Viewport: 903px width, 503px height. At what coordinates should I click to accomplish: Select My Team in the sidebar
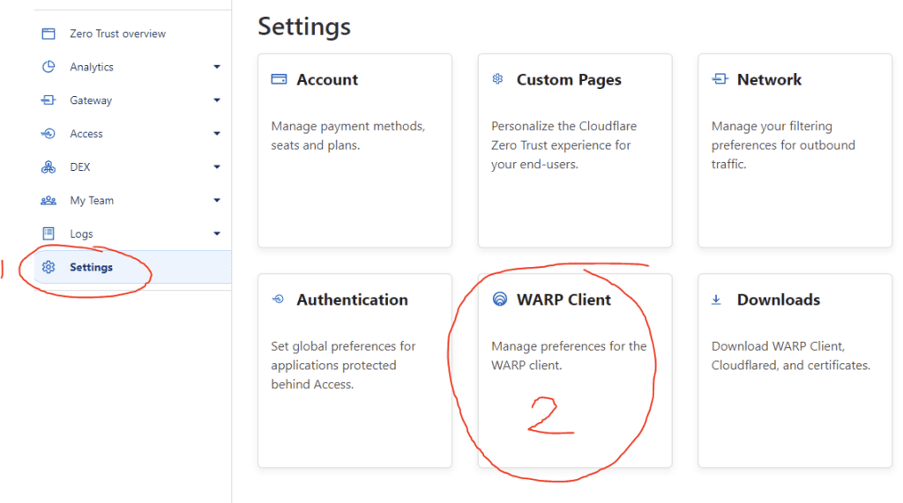tap(92, 201)
